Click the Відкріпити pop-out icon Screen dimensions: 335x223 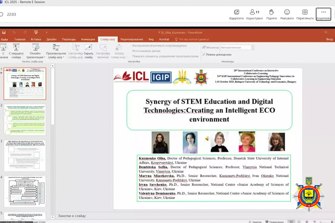(236, 12)
